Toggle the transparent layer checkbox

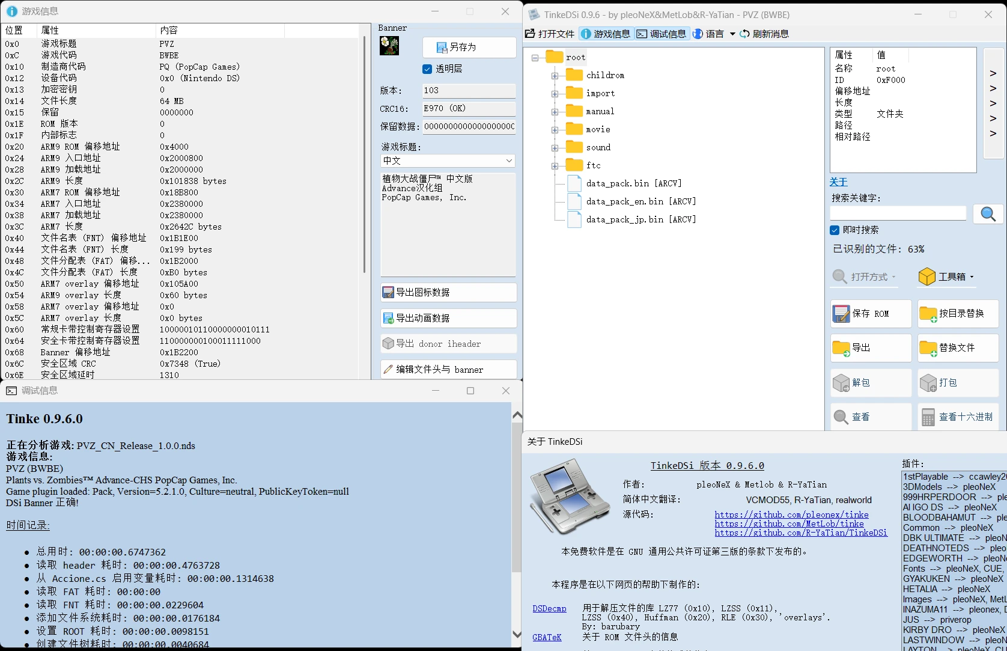tap(427, 69)
